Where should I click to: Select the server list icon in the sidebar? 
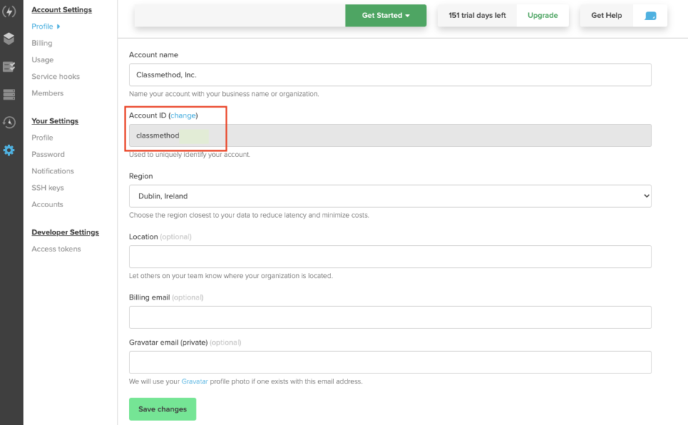(x=10, y=94)
